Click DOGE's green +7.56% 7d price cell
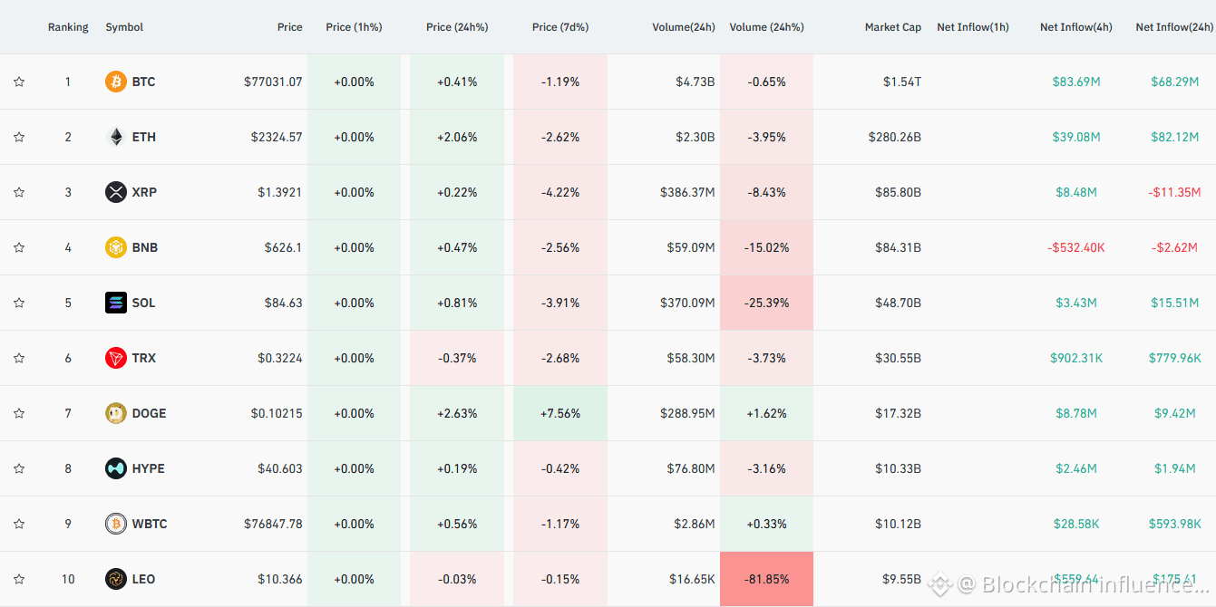Image resolution: width=1216 pixels, height=607 pixels. pyautogui.click(x=560, y=413)
